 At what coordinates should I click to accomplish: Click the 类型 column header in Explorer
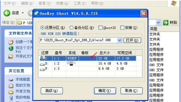pyautogui.click(x=154, y=29)
